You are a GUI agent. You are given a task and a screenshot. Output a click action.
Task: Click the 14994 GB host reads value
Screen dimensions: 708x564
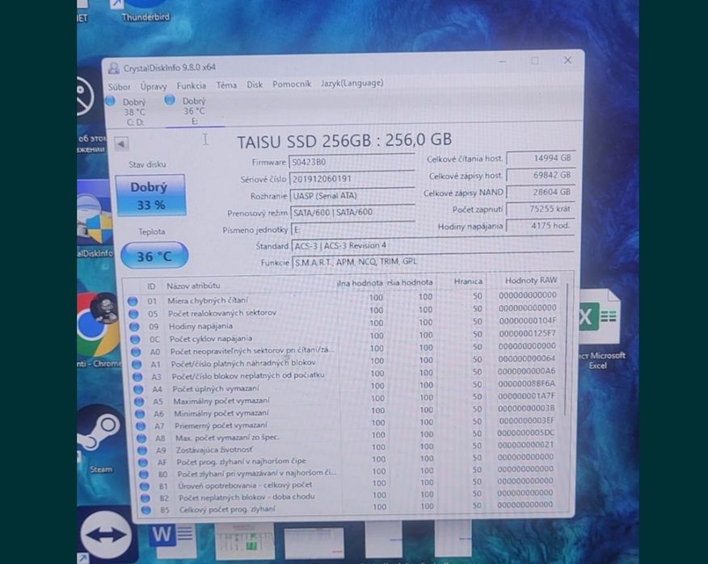pos(541,158)
